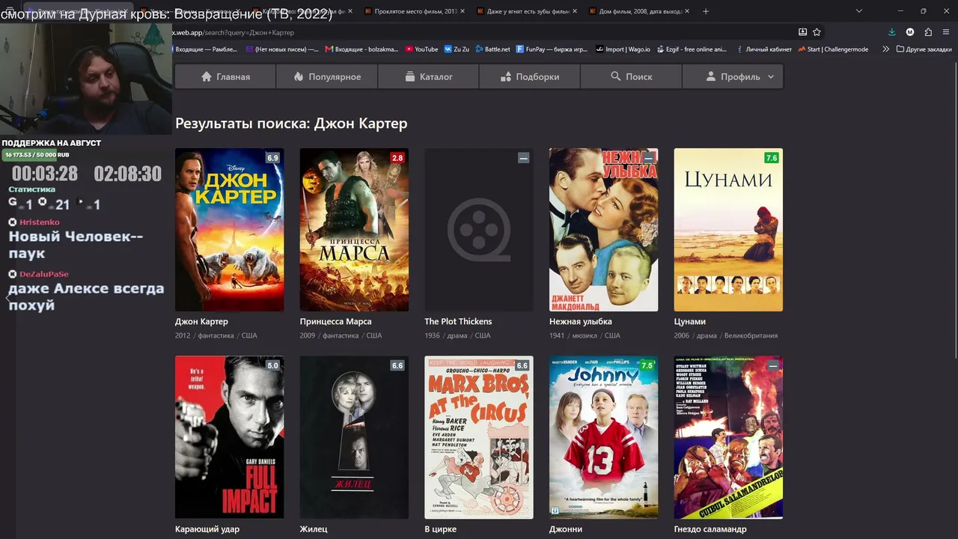Click the Джонни title text
The image size is (958, 539).
tap(566, 529)
